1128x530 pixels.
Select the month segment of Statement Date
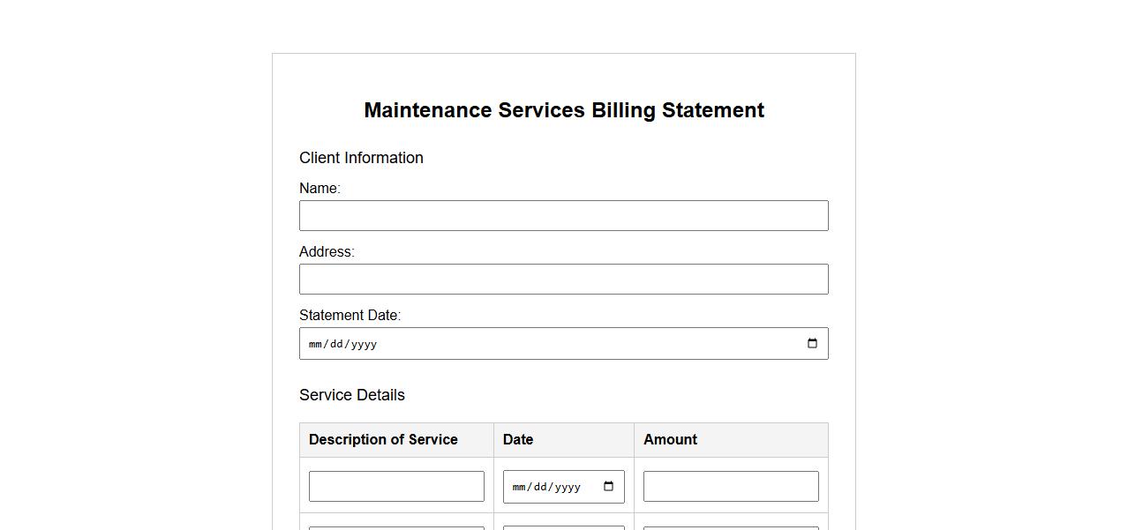(x=315, y=344)
